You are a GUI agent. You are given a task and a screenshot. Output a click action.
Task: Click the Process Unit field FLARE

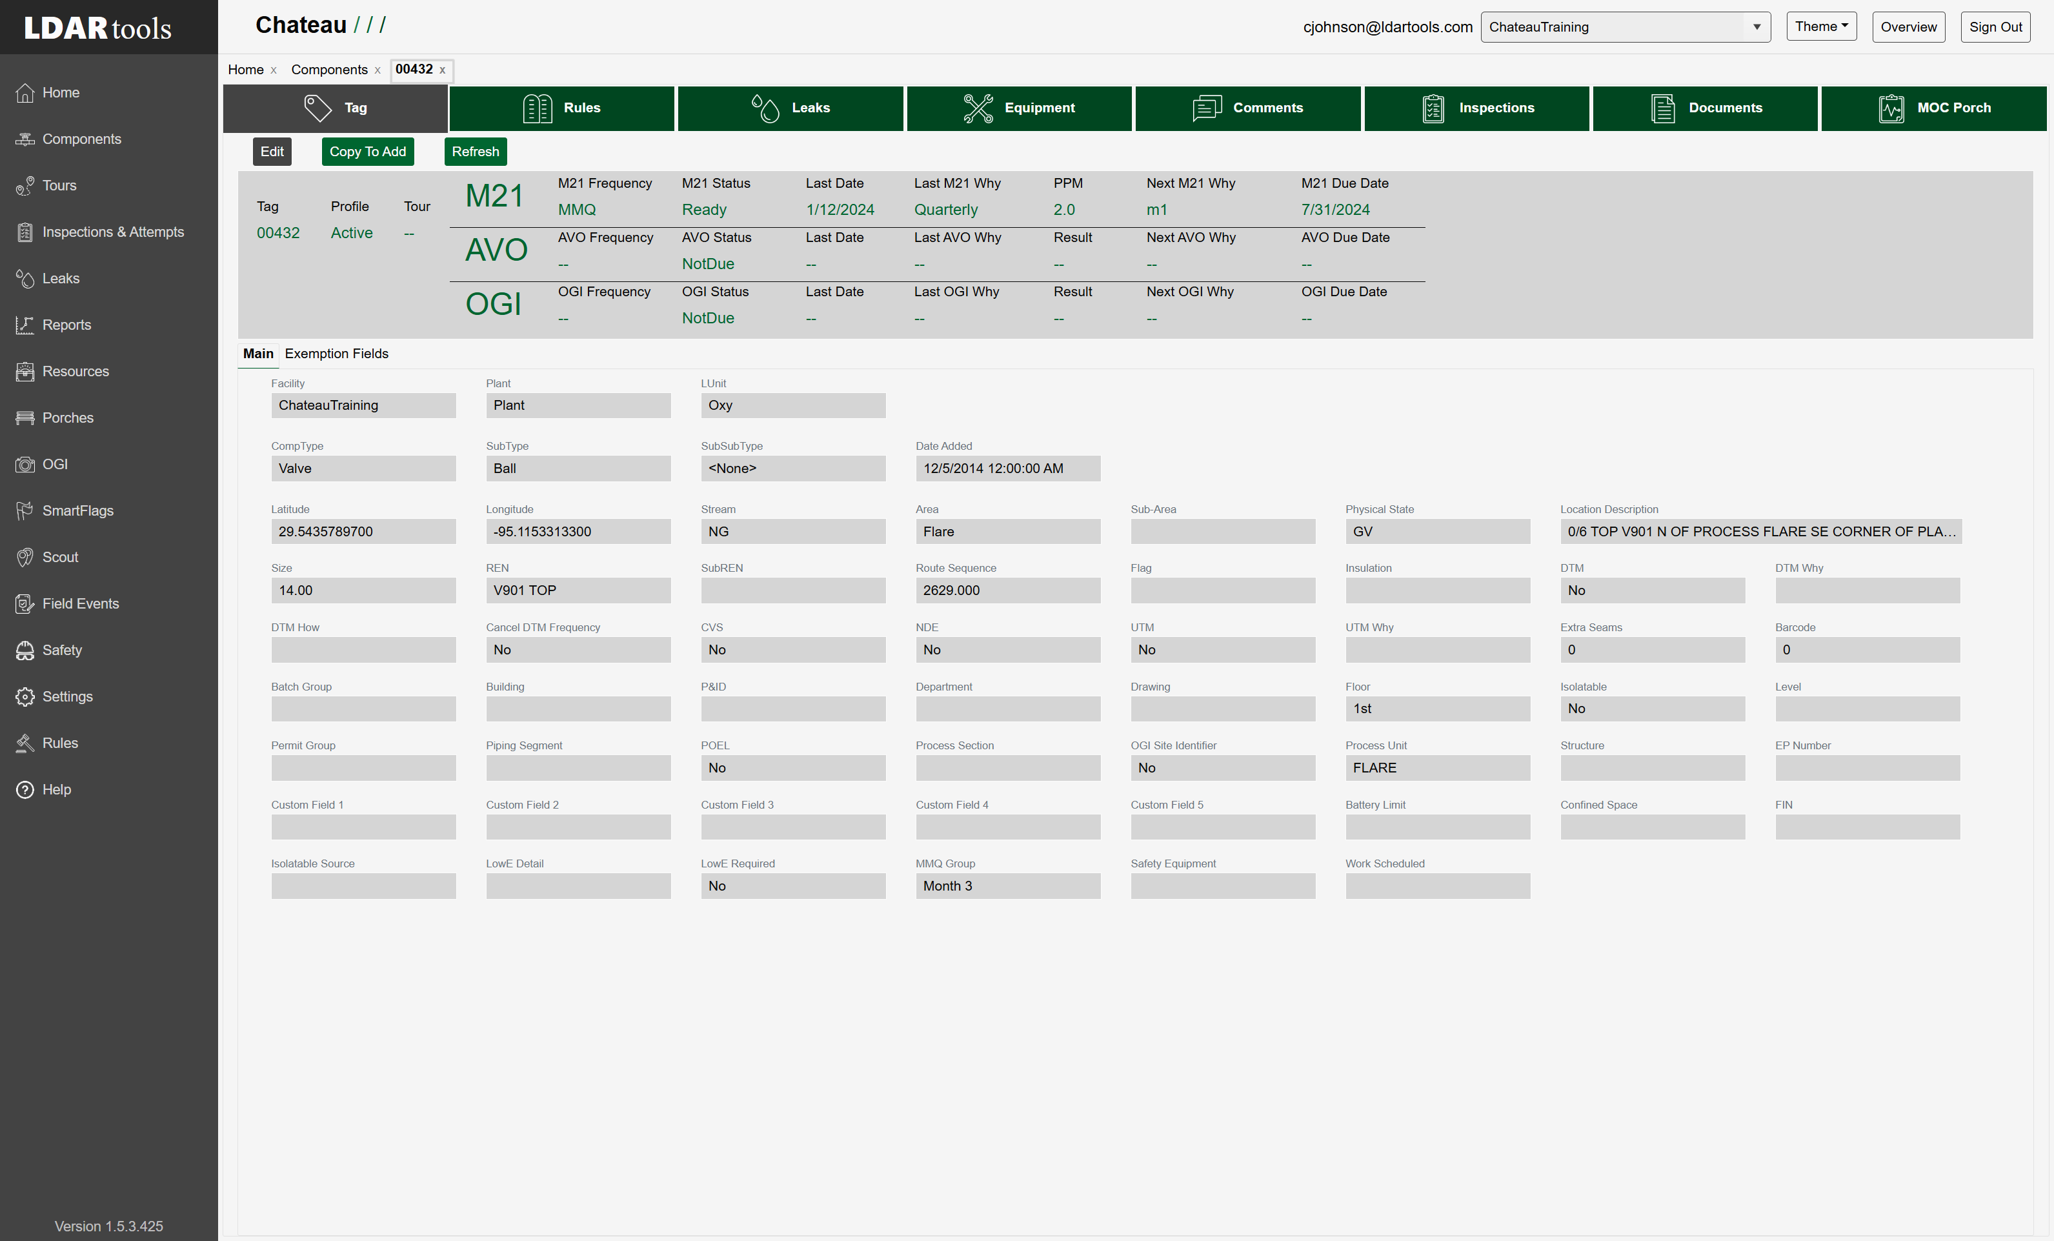(x=1437, y=767)
